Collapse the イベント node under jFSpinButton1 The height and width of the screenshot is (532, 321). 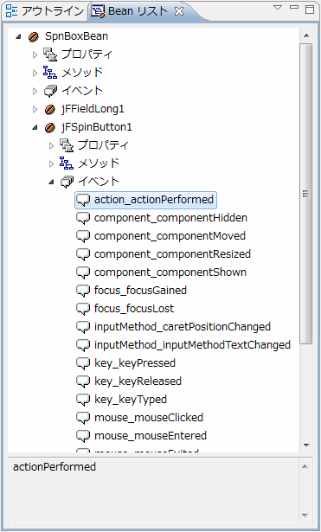coord(51,183)
